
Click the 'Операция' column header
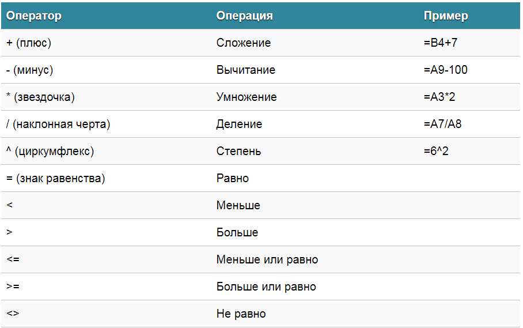tap(244, 16)
